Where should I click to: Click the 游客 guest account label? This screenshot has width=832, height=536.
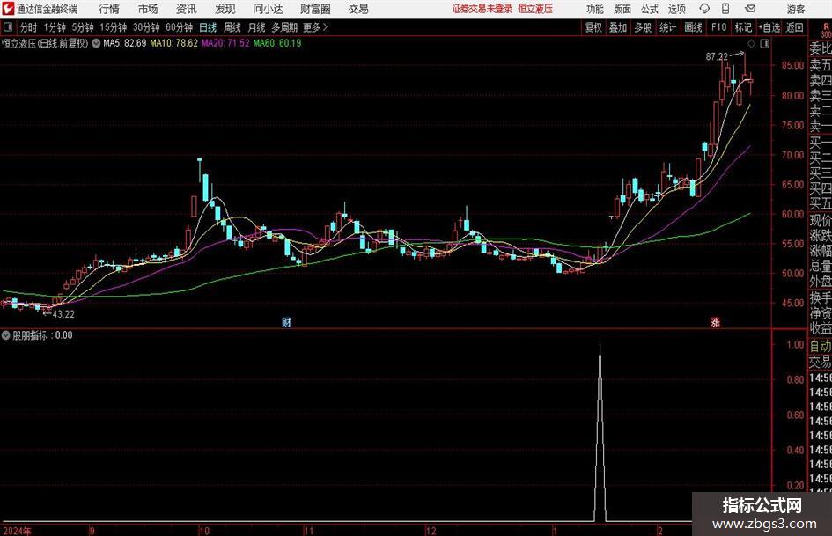coord(796,9)
